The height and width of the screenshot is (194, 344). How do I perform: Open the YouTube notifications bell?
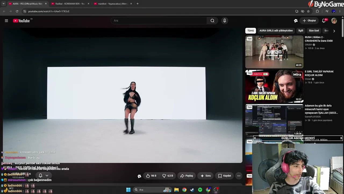click(x=324, y=21)
